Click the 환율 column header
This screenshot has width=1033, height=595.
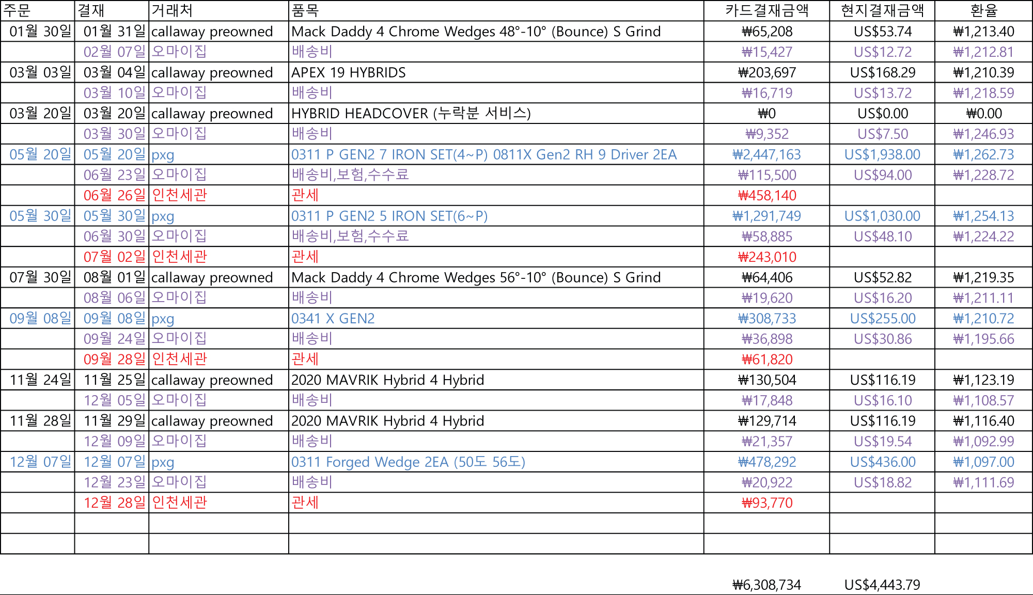click(983, 10)
